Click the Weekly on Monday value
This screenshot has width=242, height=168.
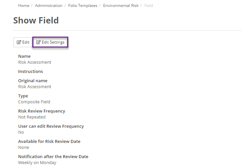pos(37,163)
